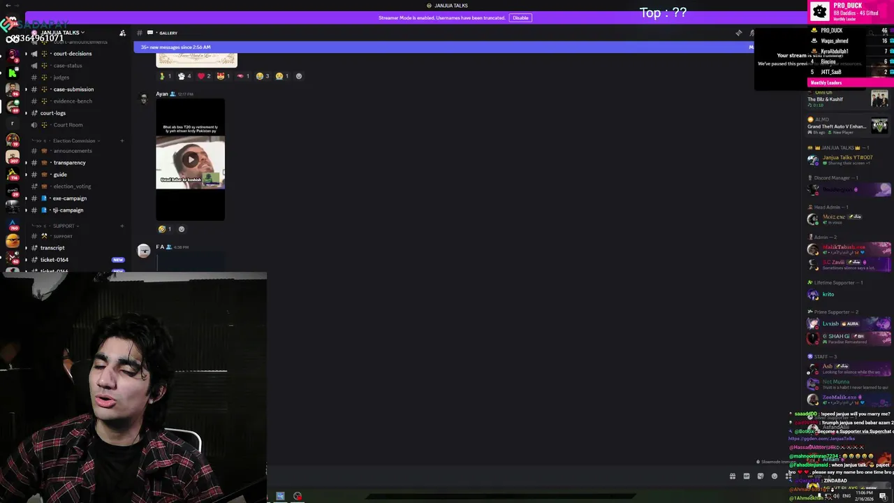Toggle the red heart reaction with count 2
Screen dimensions: 894x503
[204, 76]
